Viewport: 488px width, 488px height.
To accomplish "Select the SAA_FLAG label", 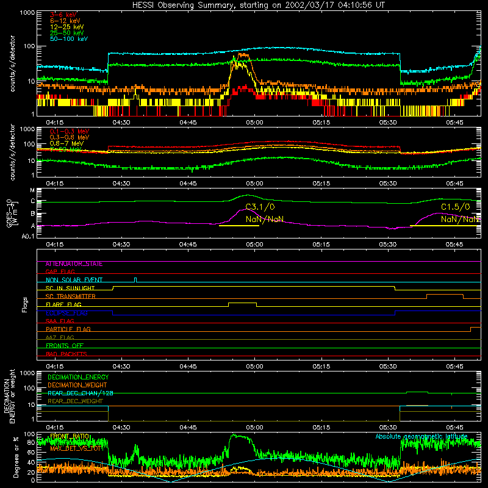I will 60,321.
